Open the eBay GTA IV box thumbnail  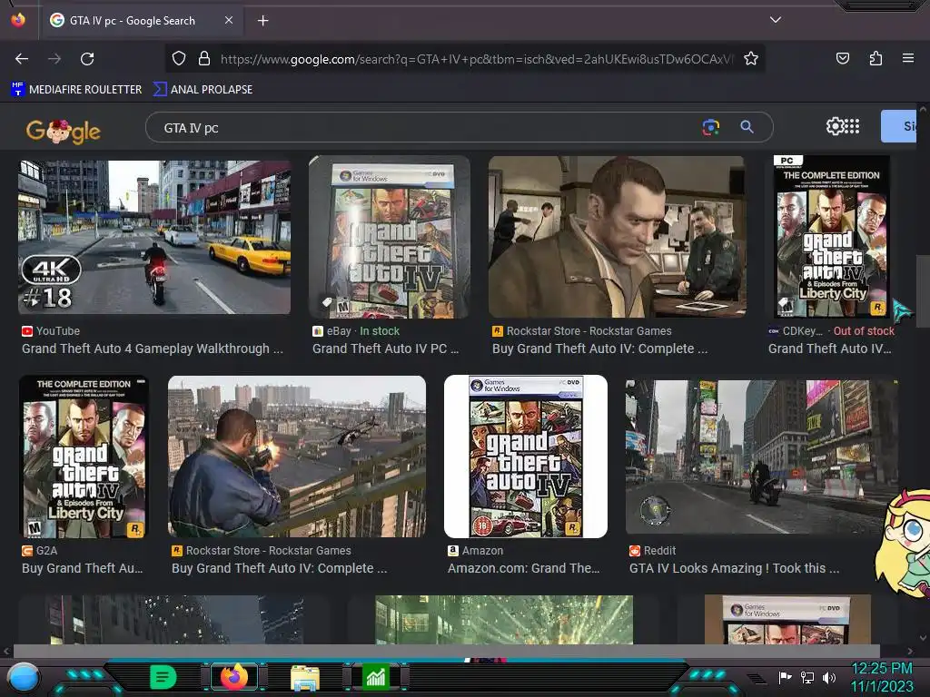click(390, 237)
